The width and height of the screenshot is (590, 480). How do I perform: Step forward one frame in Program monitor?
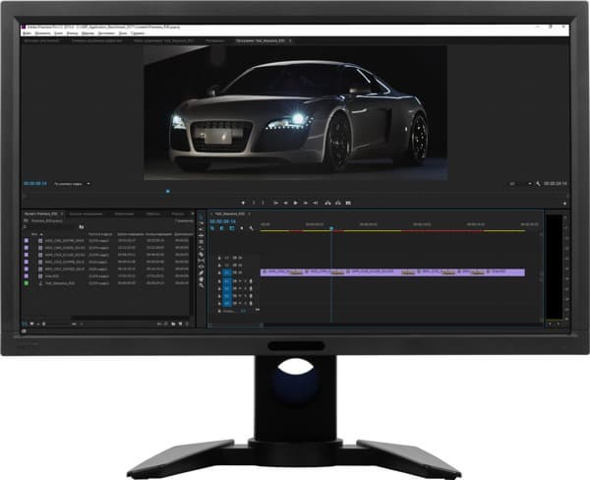[x=306, y=203]
